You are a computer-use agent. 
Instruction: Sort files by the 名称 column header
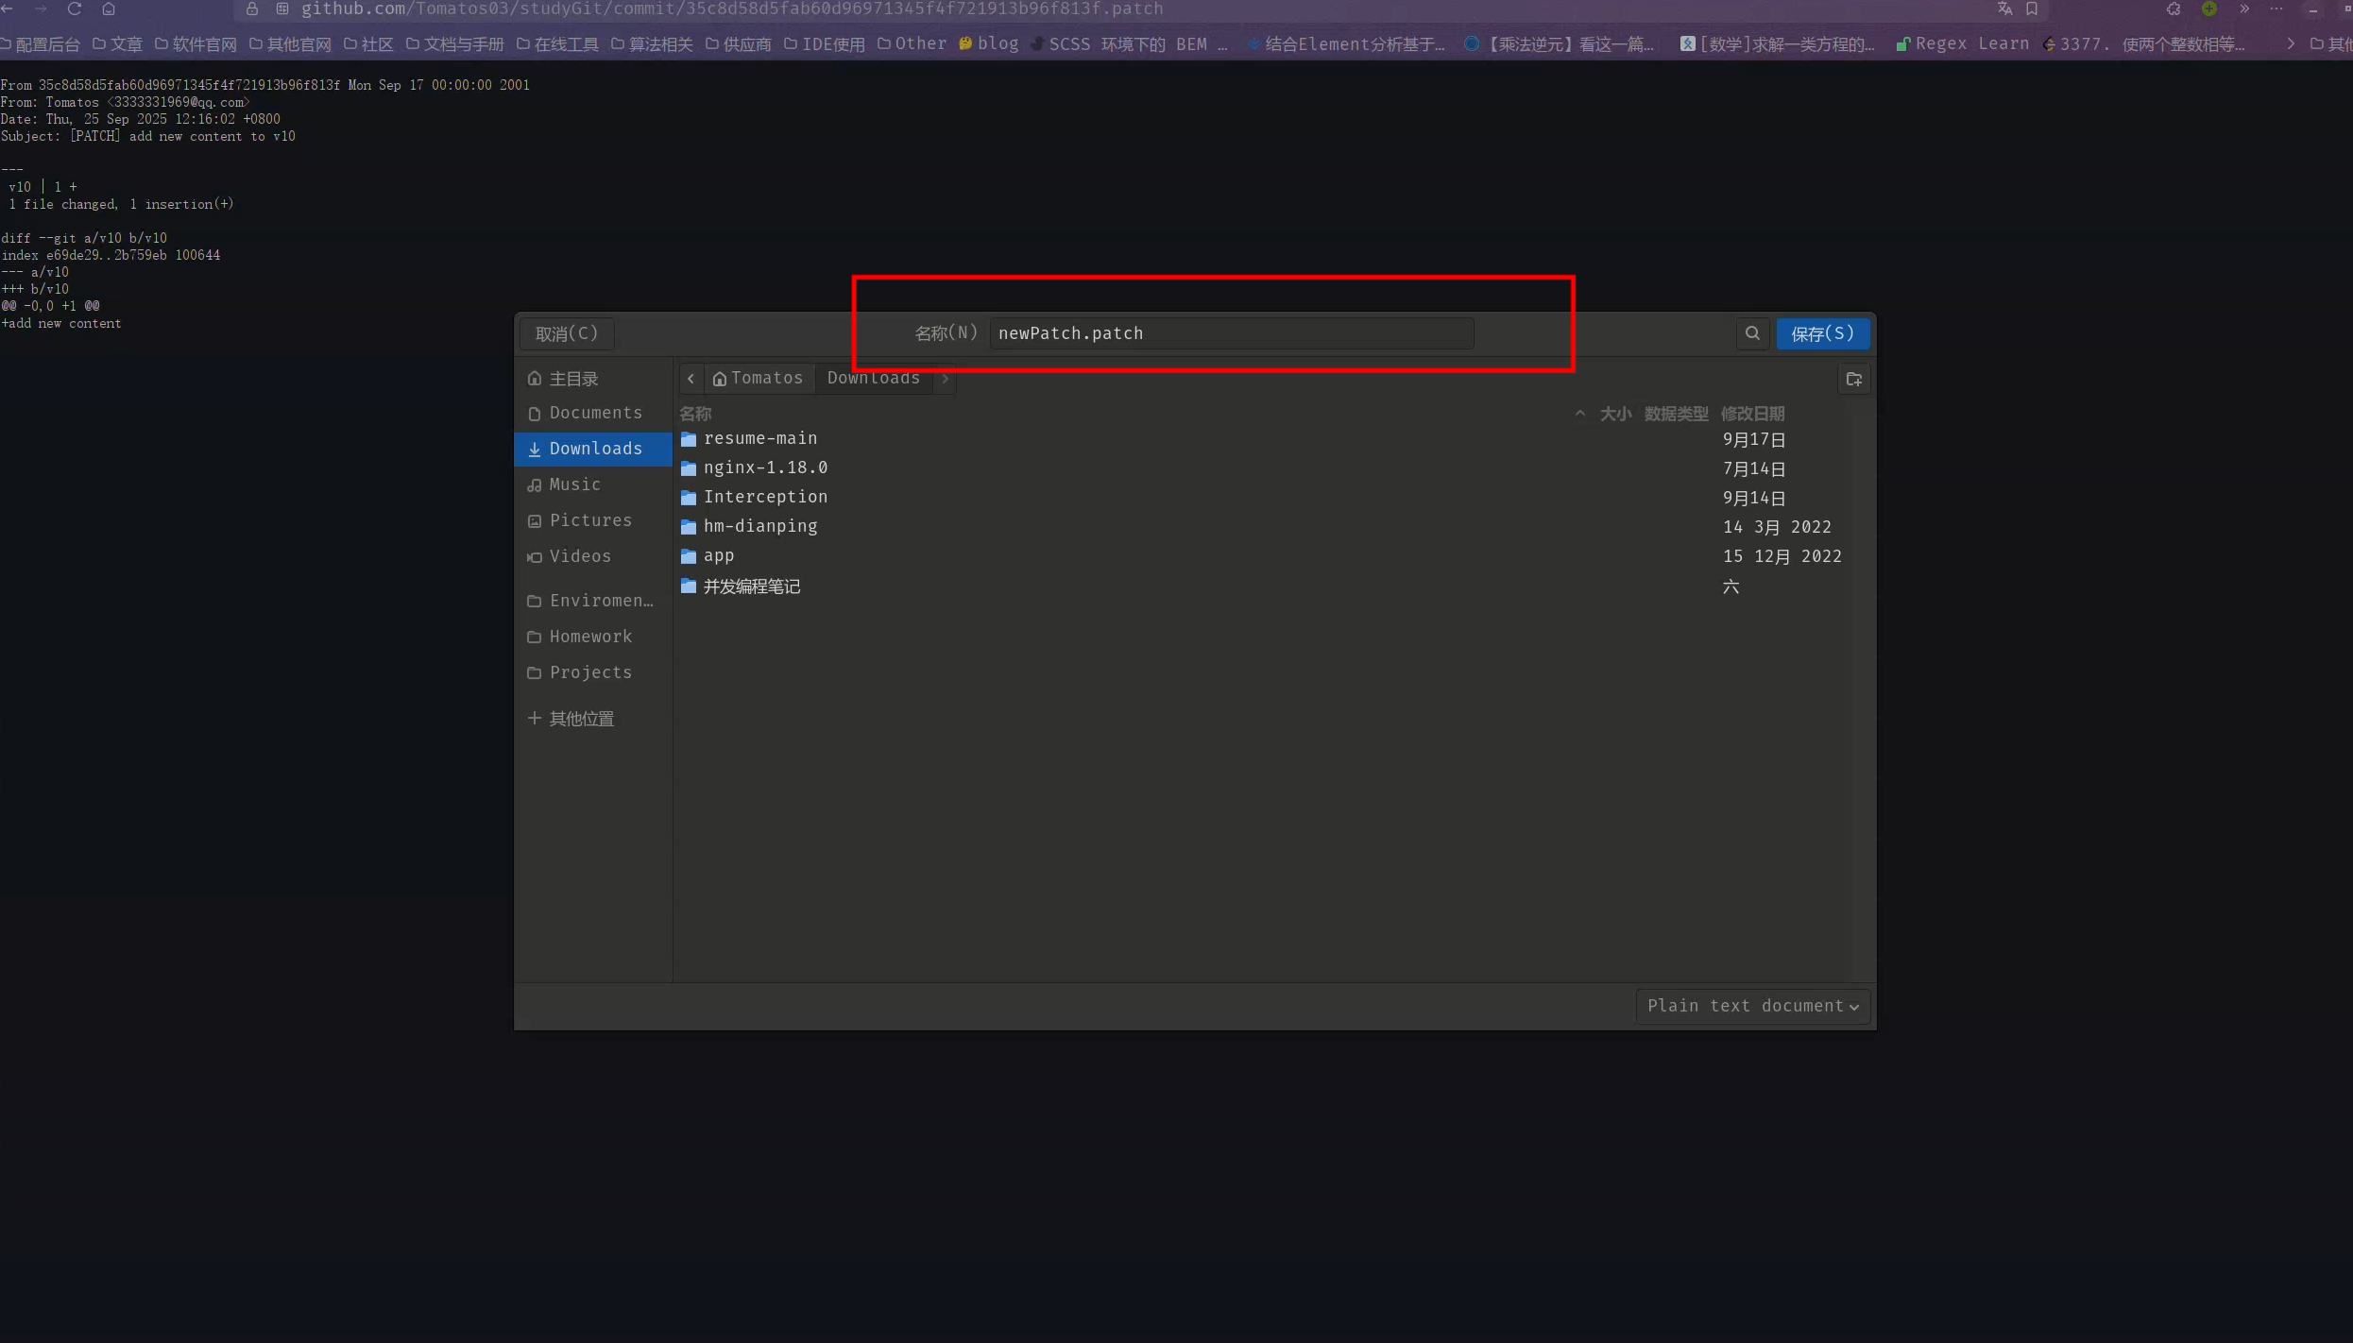695,414
